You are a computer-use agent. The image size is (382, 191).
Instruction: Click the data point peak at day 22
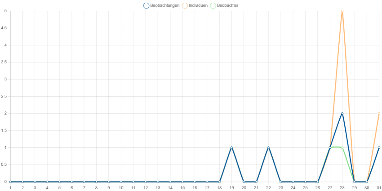point(268,148)
